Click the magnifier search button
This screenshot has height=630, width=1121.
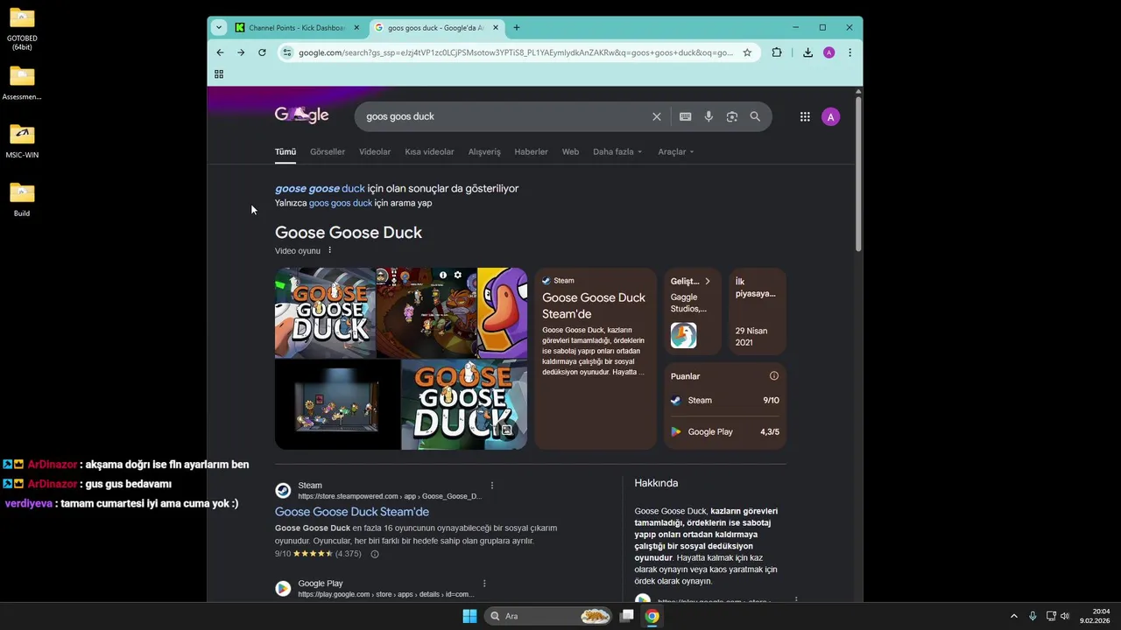tap(755, 116)
